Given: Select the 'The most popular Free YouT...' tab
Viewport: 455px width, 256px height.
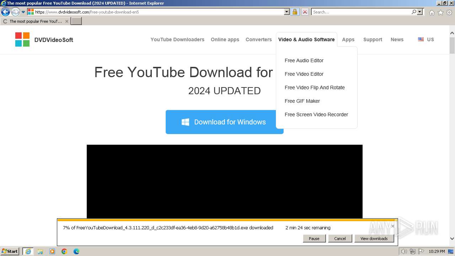Looking at the screenshot, I should pyautogui.click(x=36, y=21).
